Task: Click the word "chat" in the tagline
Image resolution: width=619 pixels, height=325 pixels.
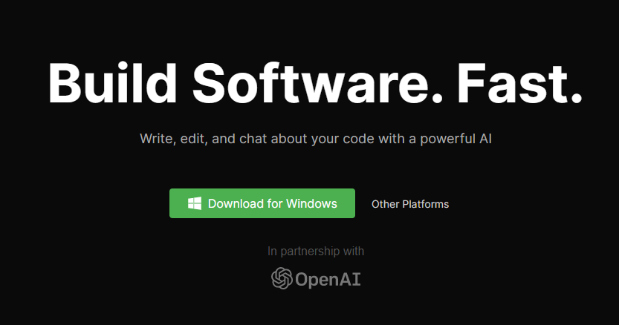Action: pyautogui.click(x=252, y=139)
